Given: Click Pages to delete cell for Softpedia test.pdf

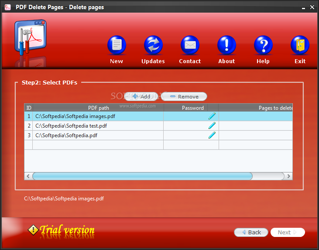Looking at the screenshot, I should coord(256,126).
